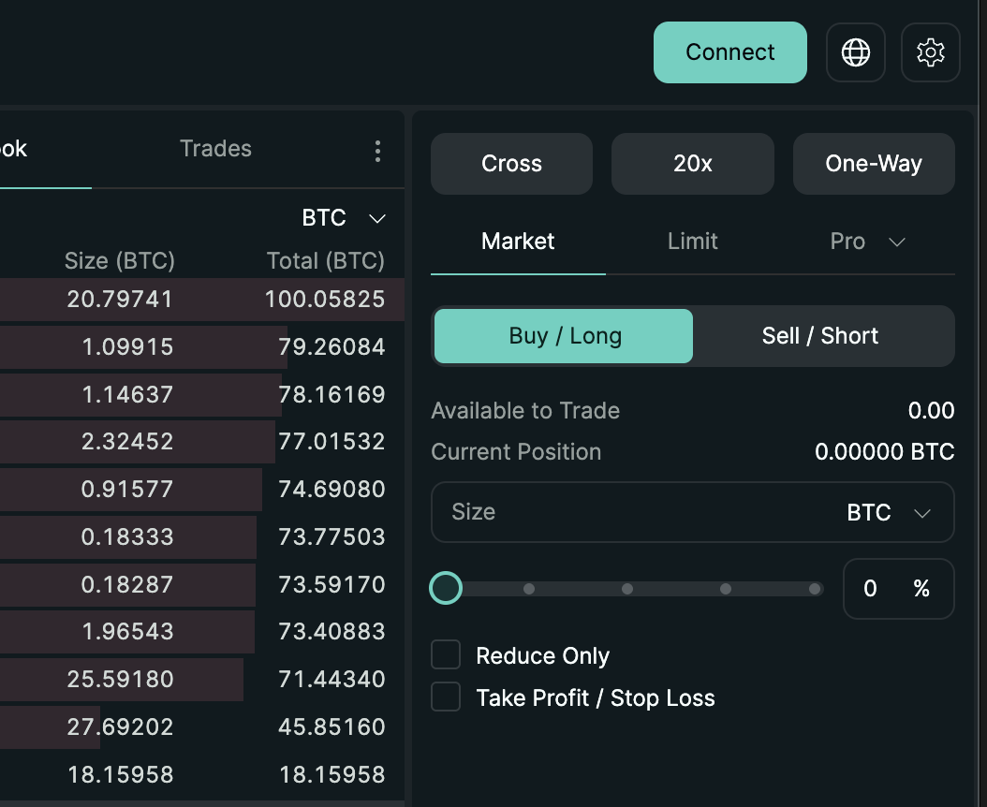Expand order book BTC unit dropdown

343,218
